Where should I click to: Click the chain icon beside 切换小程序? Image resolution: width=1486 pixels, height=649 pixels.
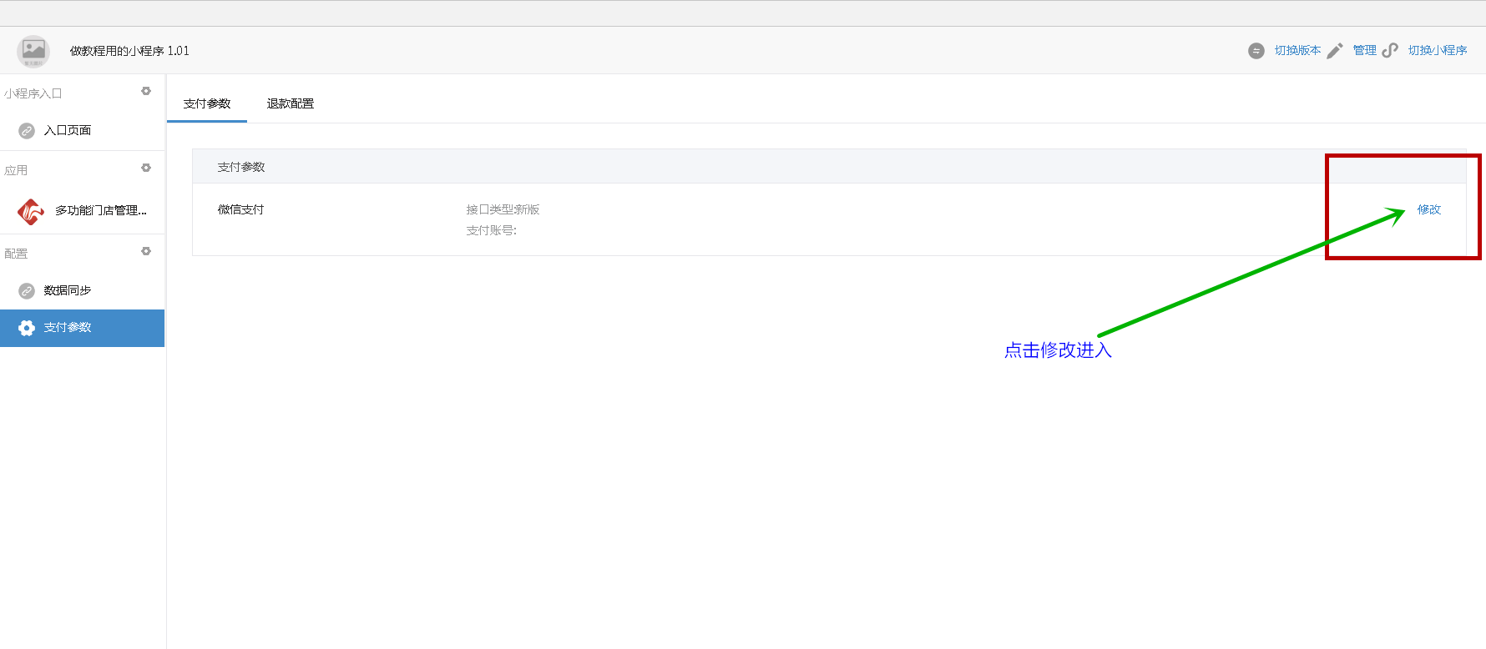coord(1390,51)
